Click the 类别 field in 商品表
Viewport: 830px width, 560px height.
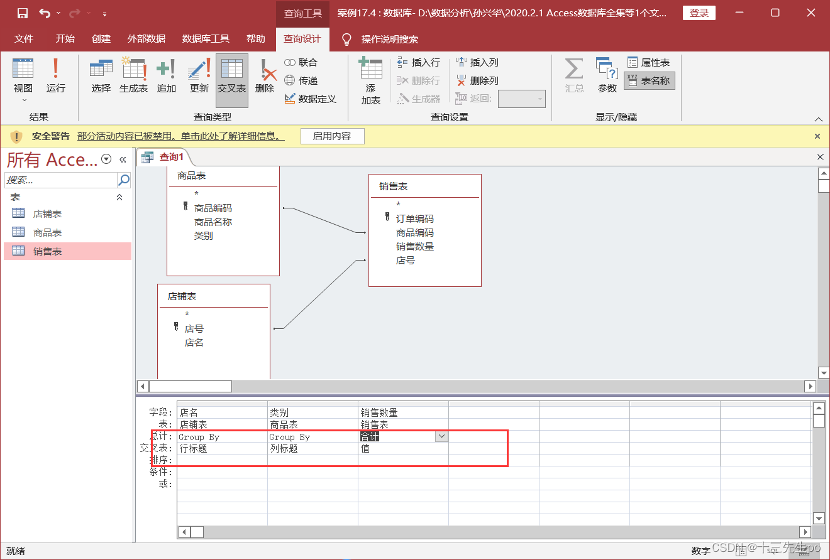tap(204, 236)
